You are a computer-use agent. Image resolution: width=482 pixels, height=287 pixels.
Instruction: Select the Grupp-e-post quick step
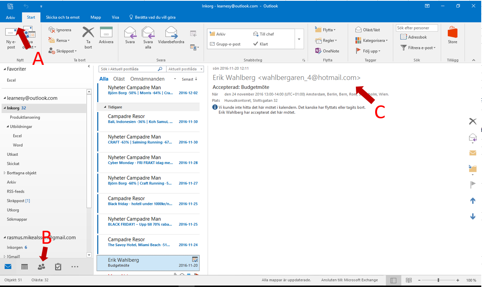[x=225, y=44]
